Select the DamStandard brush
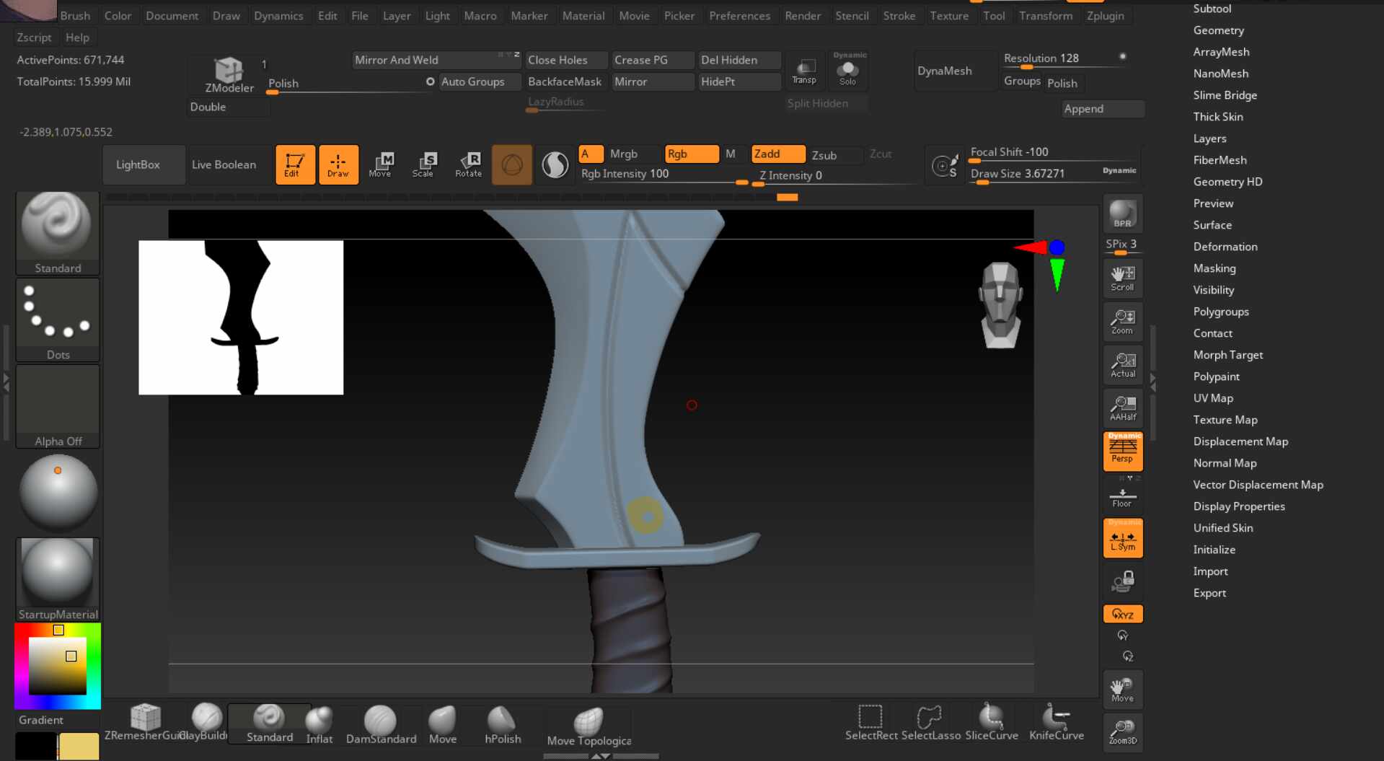Image resolution: width=1384 pixels, height=761 pixels. pos(380,724)
